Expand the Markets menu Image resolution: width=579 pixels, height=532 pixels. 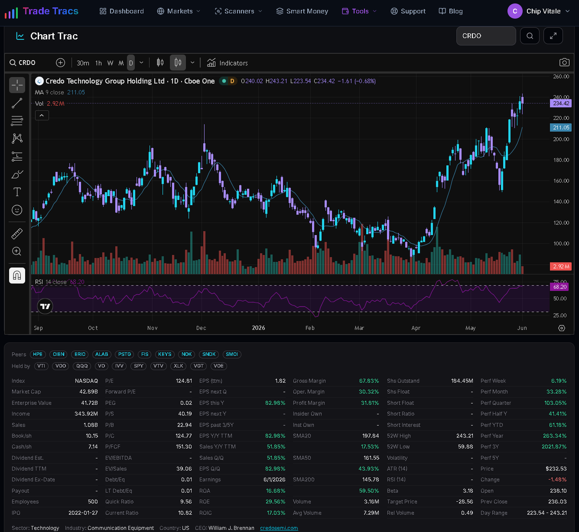click(x=179, y=11)
